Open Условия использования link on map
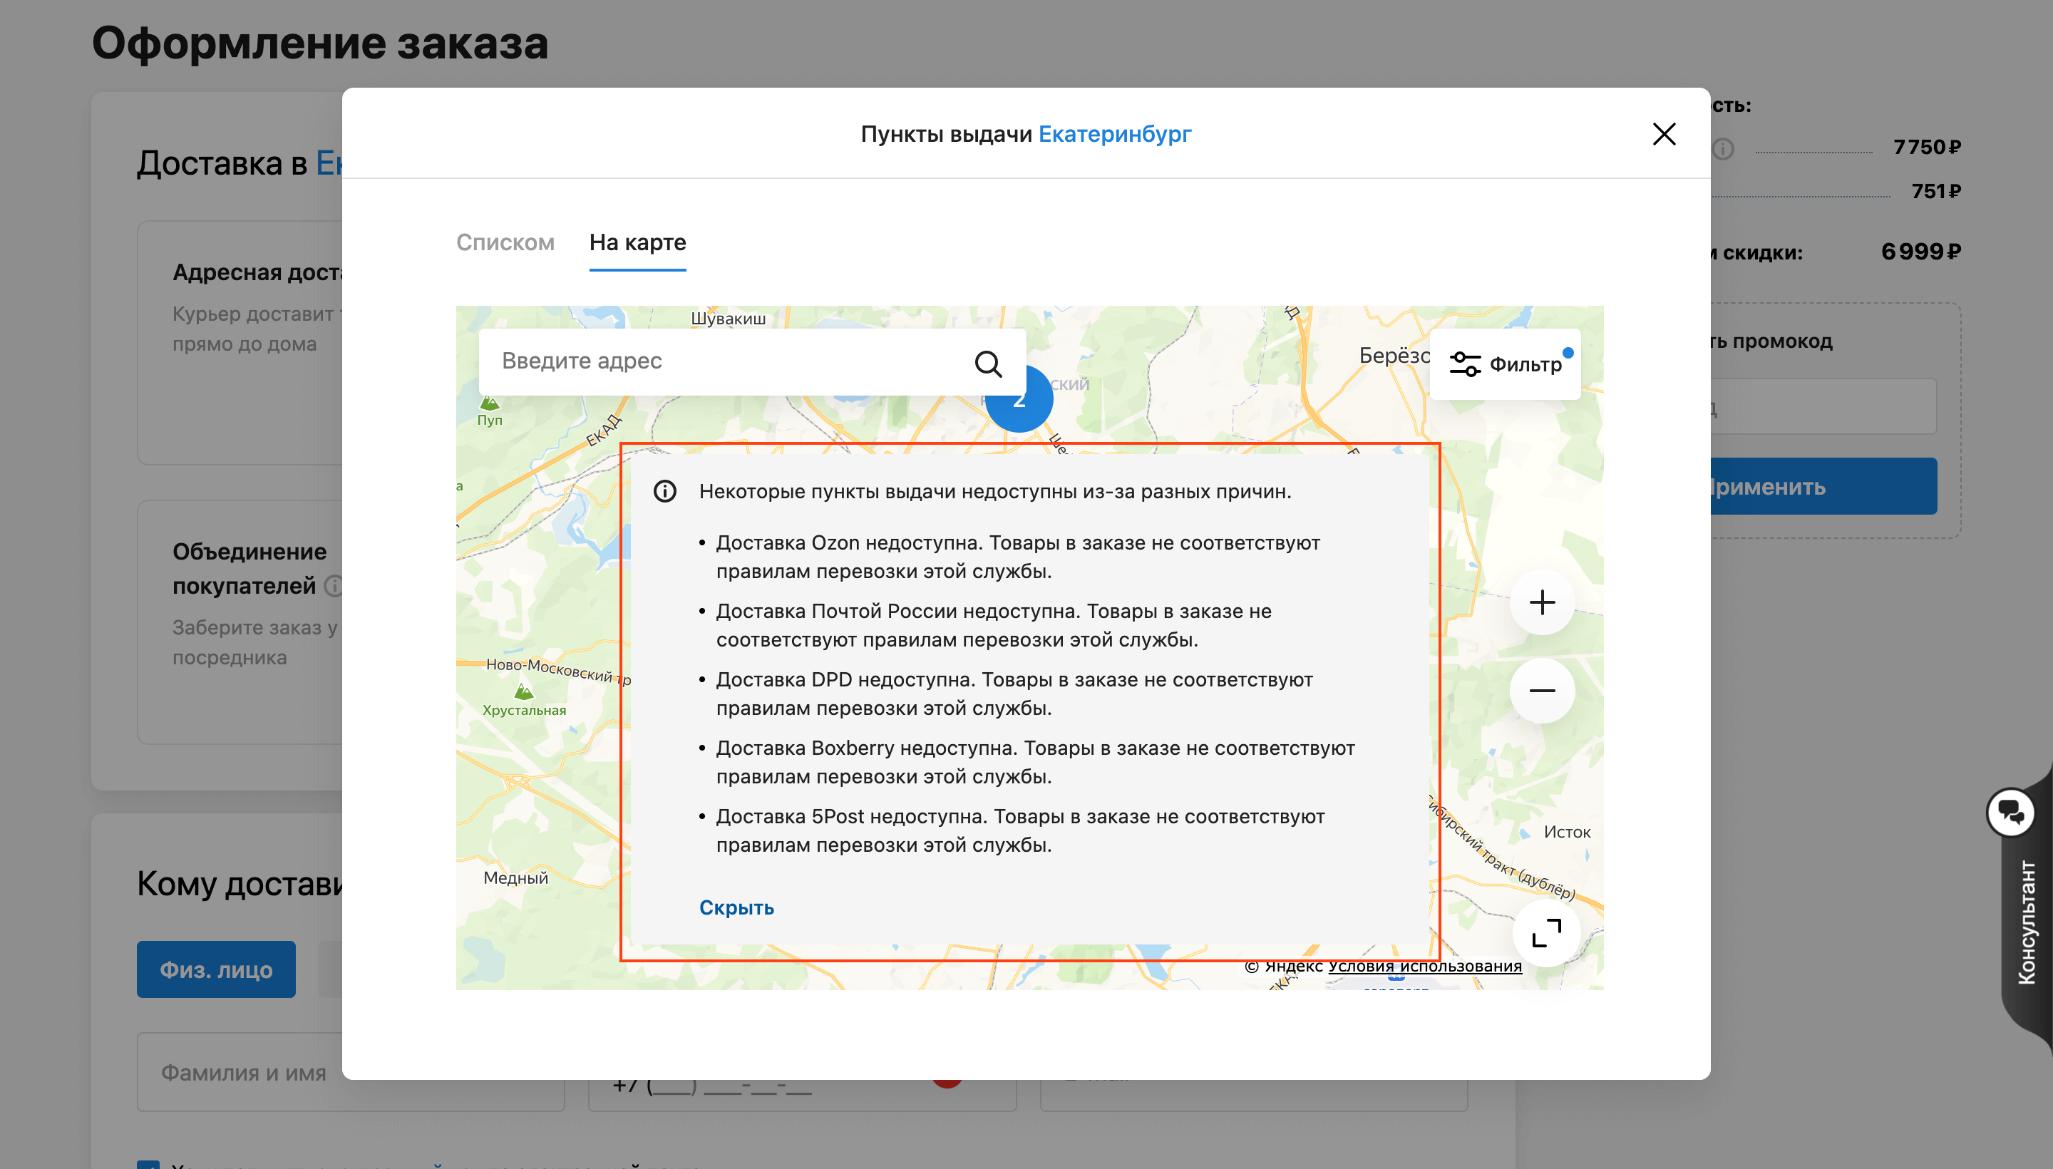This screenshot has width=2053, height=1169. click(x=1424, y=967)
